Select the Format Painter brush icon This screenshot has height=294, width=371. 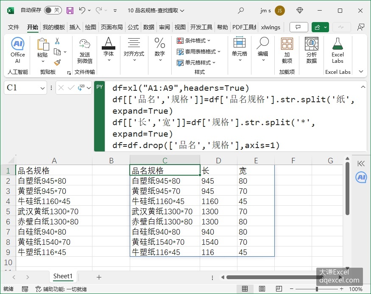click(x=57, y=62)
